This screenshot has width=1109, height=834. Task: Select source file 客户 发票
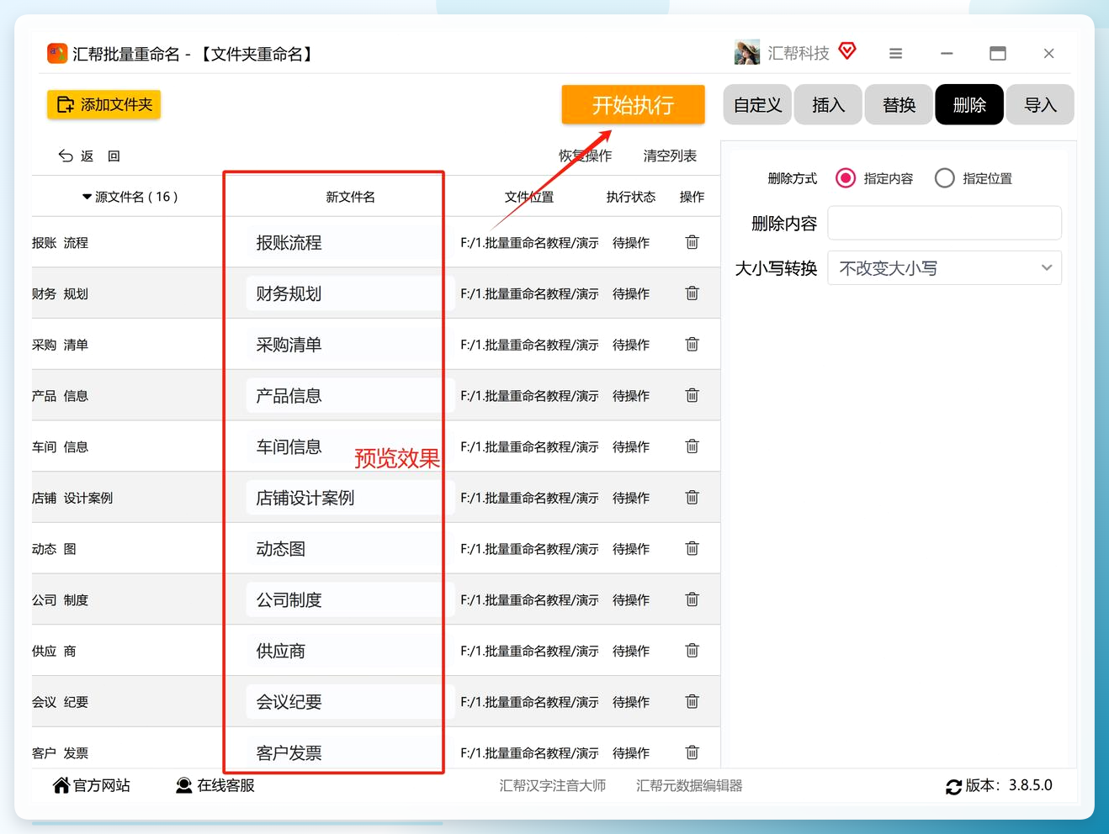pos(60,752)
